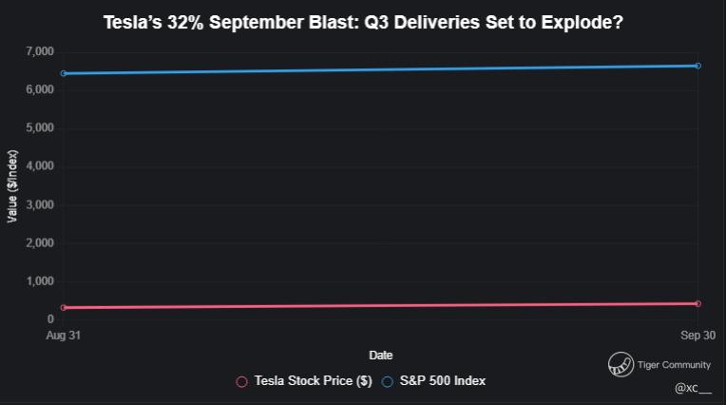Click the red Tesla line midpoint
The width and height of the screenshot is (726, 405).
[x=380, y=305]
